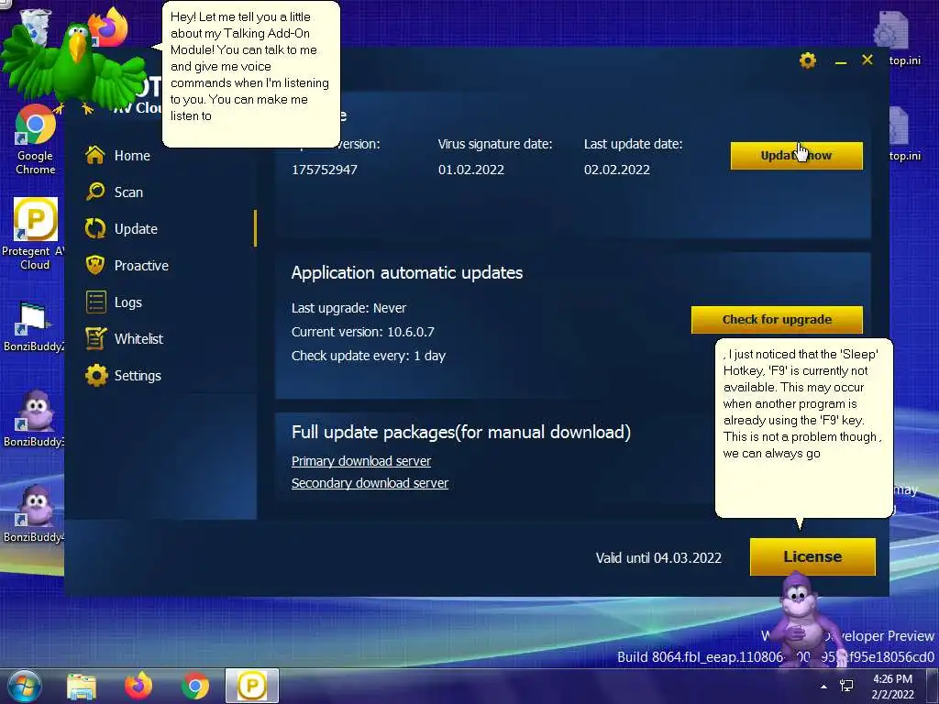Screen dimensions: 939x704
Task: Click the Protegent AV Cloud desktop shortcut
Action: (35, 234)
